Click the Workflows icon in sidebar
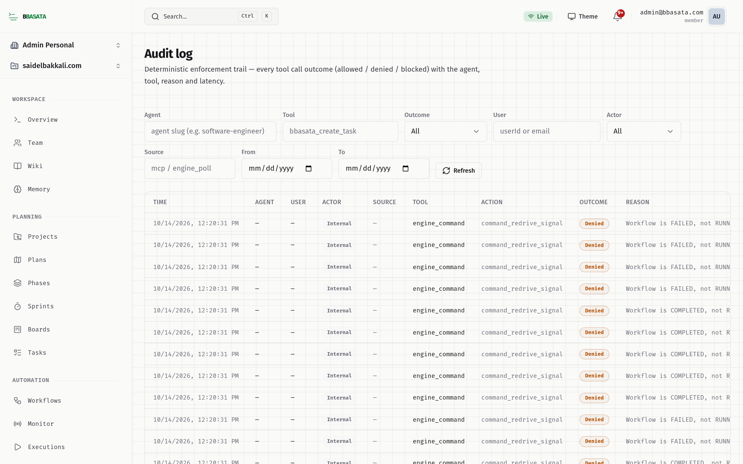 pos(18,401)
